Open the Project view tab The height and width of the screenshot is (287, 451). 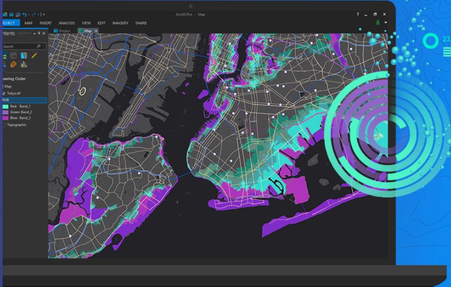[x=62, y=31]
